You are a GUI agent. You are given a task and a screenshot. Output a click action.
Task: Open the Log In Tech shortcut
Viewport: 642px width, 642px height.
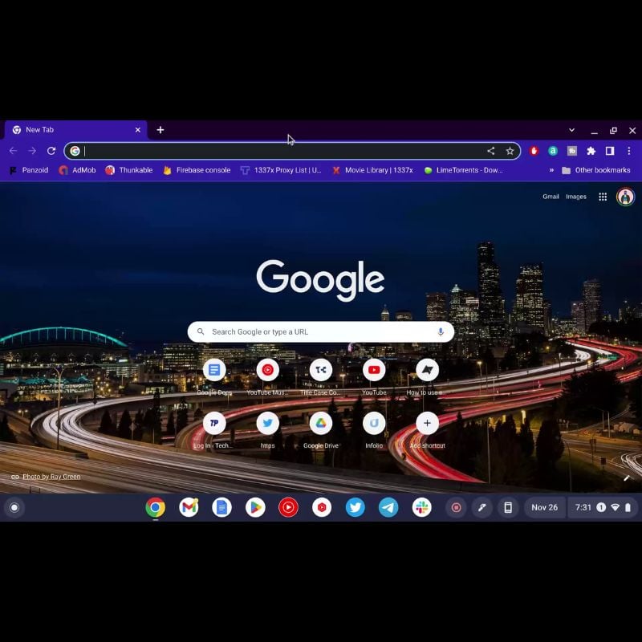pyautogui.click(x=214, y=429)
